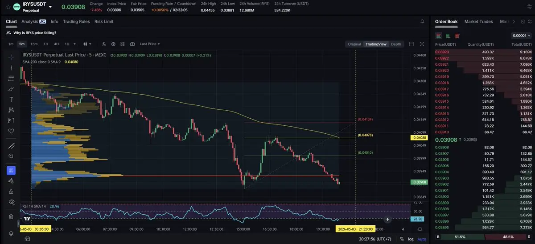Viewport: 535px width, 244px height.
Task: Show combined buy and sell order book view
Action: (x=439, y=36)
